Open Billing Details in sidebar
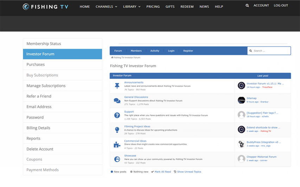This screenshot has width=300, height=187. [63, 128]
